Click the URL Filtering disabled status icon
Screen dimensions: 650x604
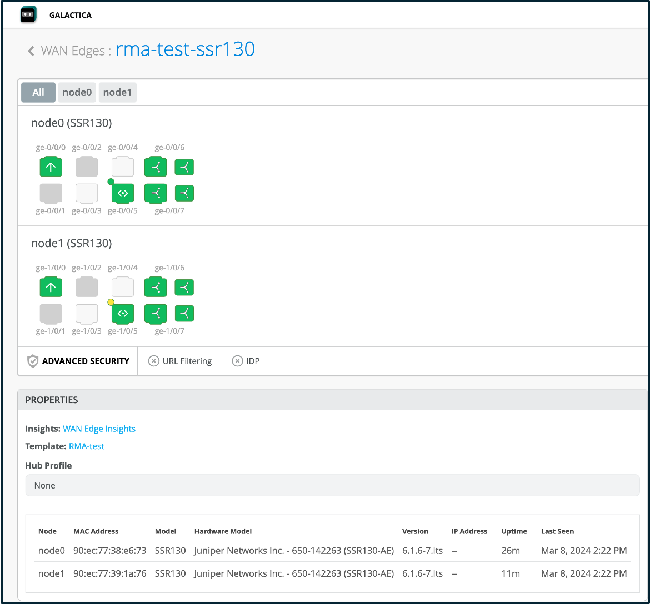pyautogui.click(x=154, y=361)
